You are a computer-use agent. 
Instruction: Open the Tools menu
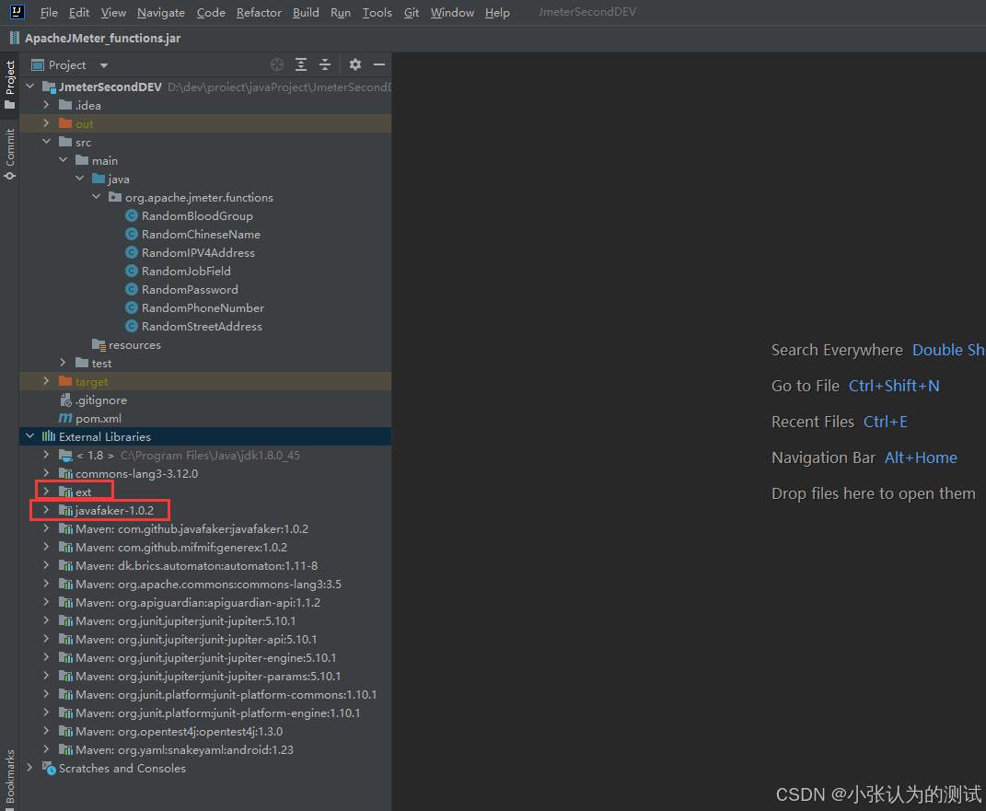point(377,13)
